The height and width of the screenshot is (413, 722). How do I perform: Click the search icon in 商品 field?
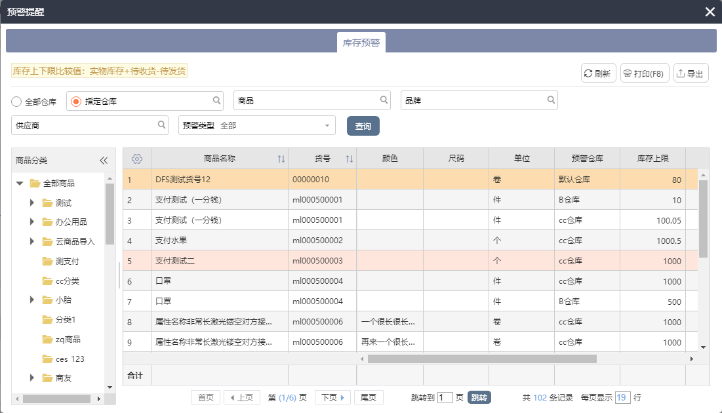[x=384, y=100]
